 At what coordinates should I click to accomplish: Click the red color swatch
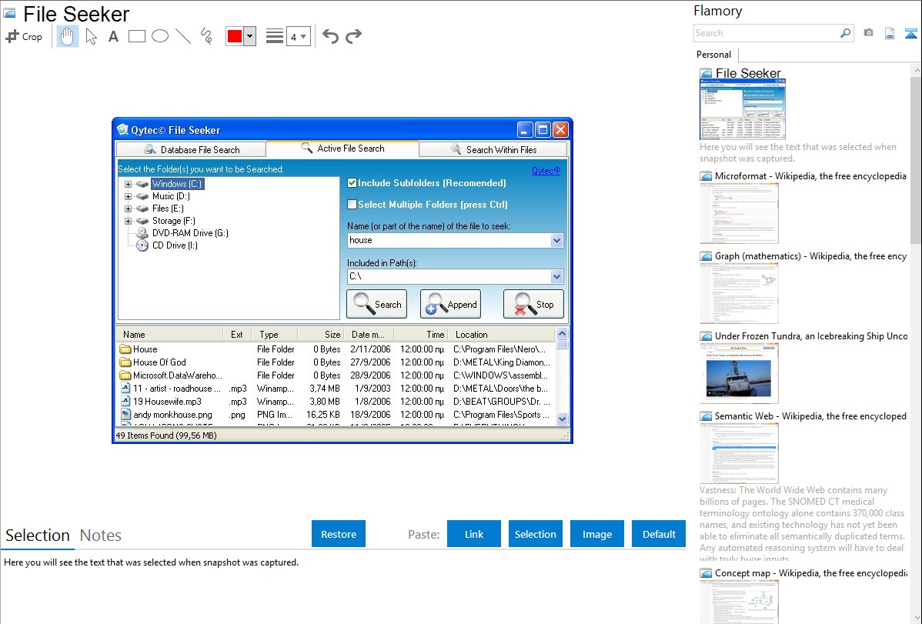click(x=235, y=36)
